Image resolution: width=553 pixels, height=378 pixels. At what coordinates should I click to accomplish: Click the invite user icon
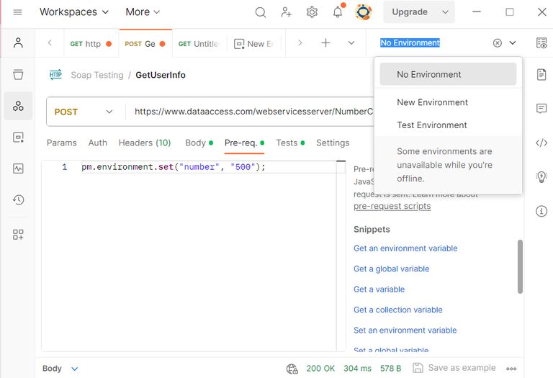(287, 12)
